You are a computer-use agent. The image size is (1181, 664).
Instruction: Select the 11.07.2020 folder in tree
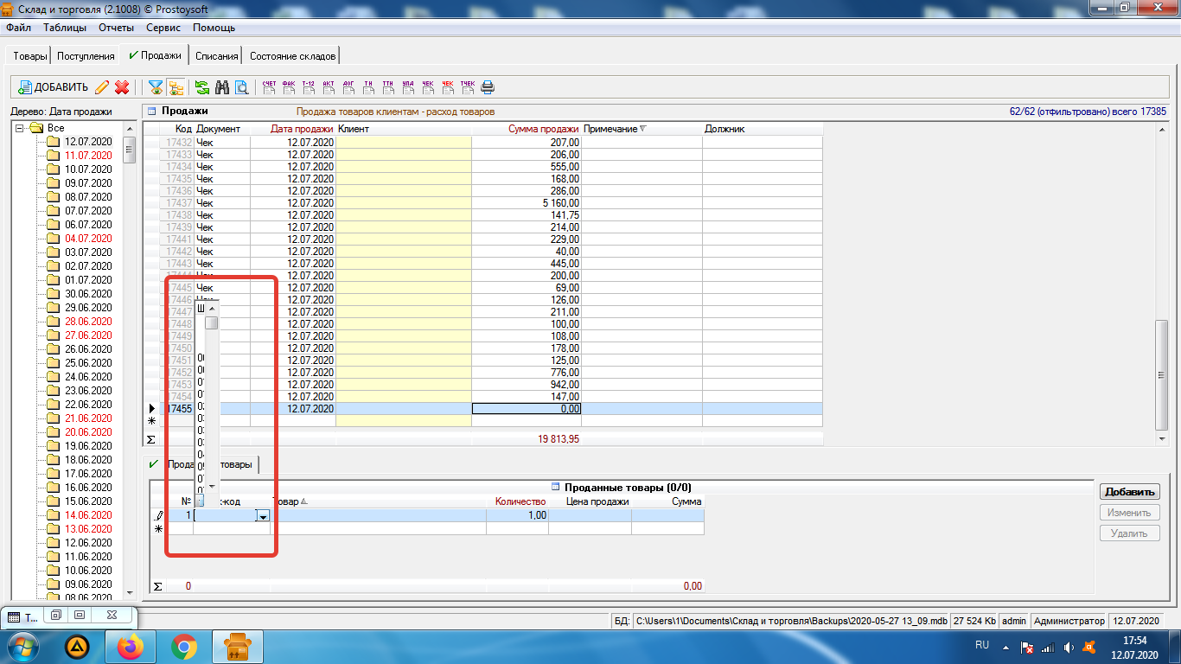click(x=88, y=156)
